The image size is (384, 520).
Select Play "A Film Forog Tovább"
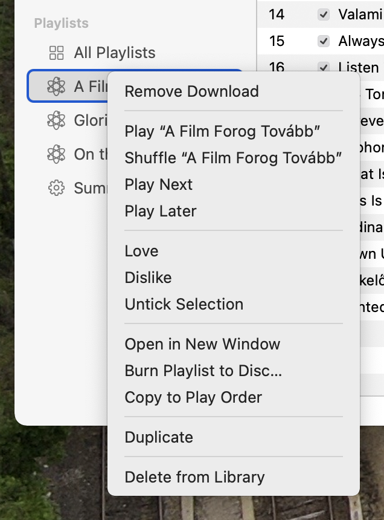pos(222,131)
